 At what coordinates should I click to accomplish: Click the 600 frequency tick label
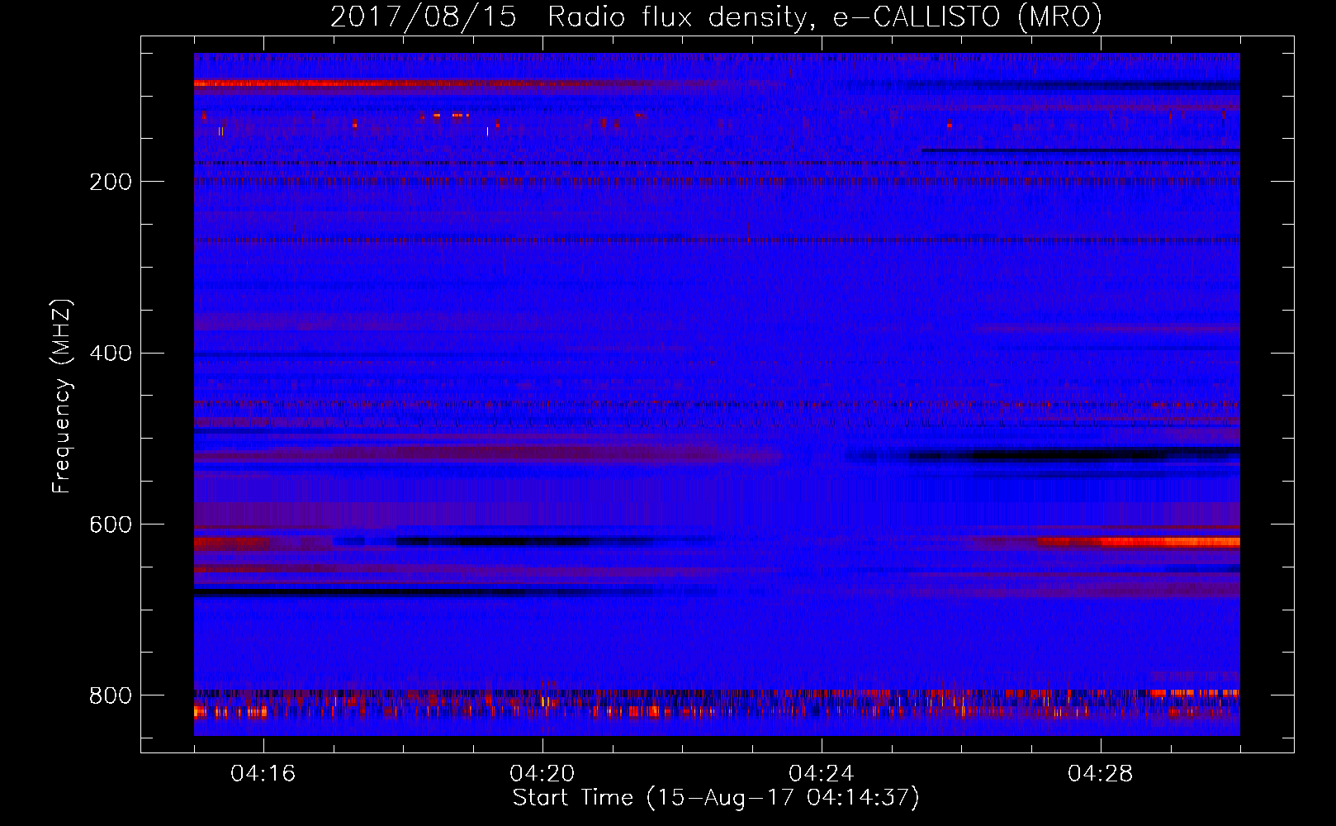(111, 525)
